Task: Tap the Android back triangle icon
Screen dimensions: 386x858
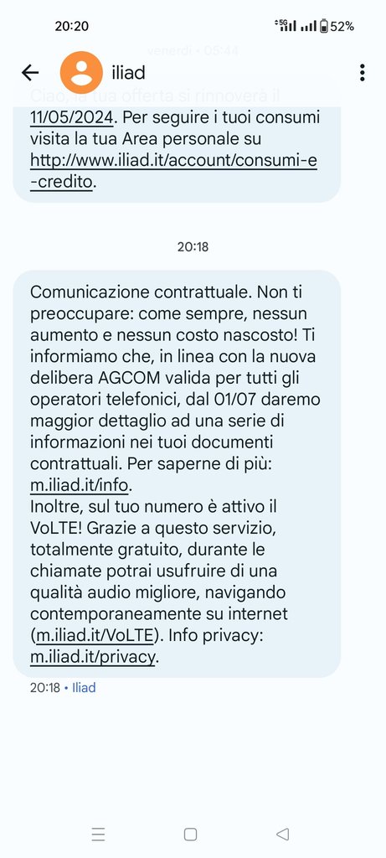Action: (283, 834)
